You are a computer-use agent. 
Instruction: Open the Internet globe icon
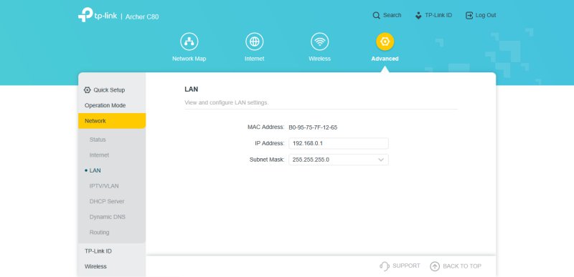[x=255, y=42]
